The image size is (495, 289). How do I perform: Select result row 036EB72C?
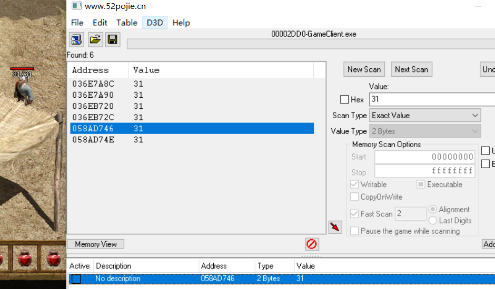click(x=192, y=117)
